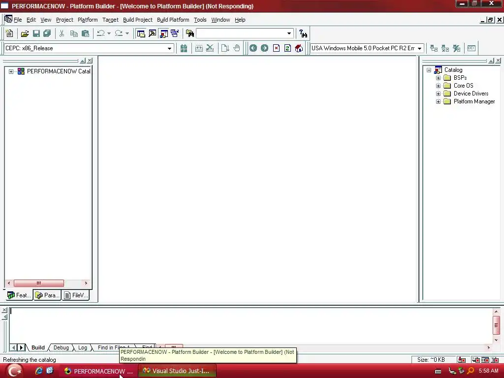Click the Cut scissors icon
The width and height of the screenshot is (504, 378).
point(62,33)
